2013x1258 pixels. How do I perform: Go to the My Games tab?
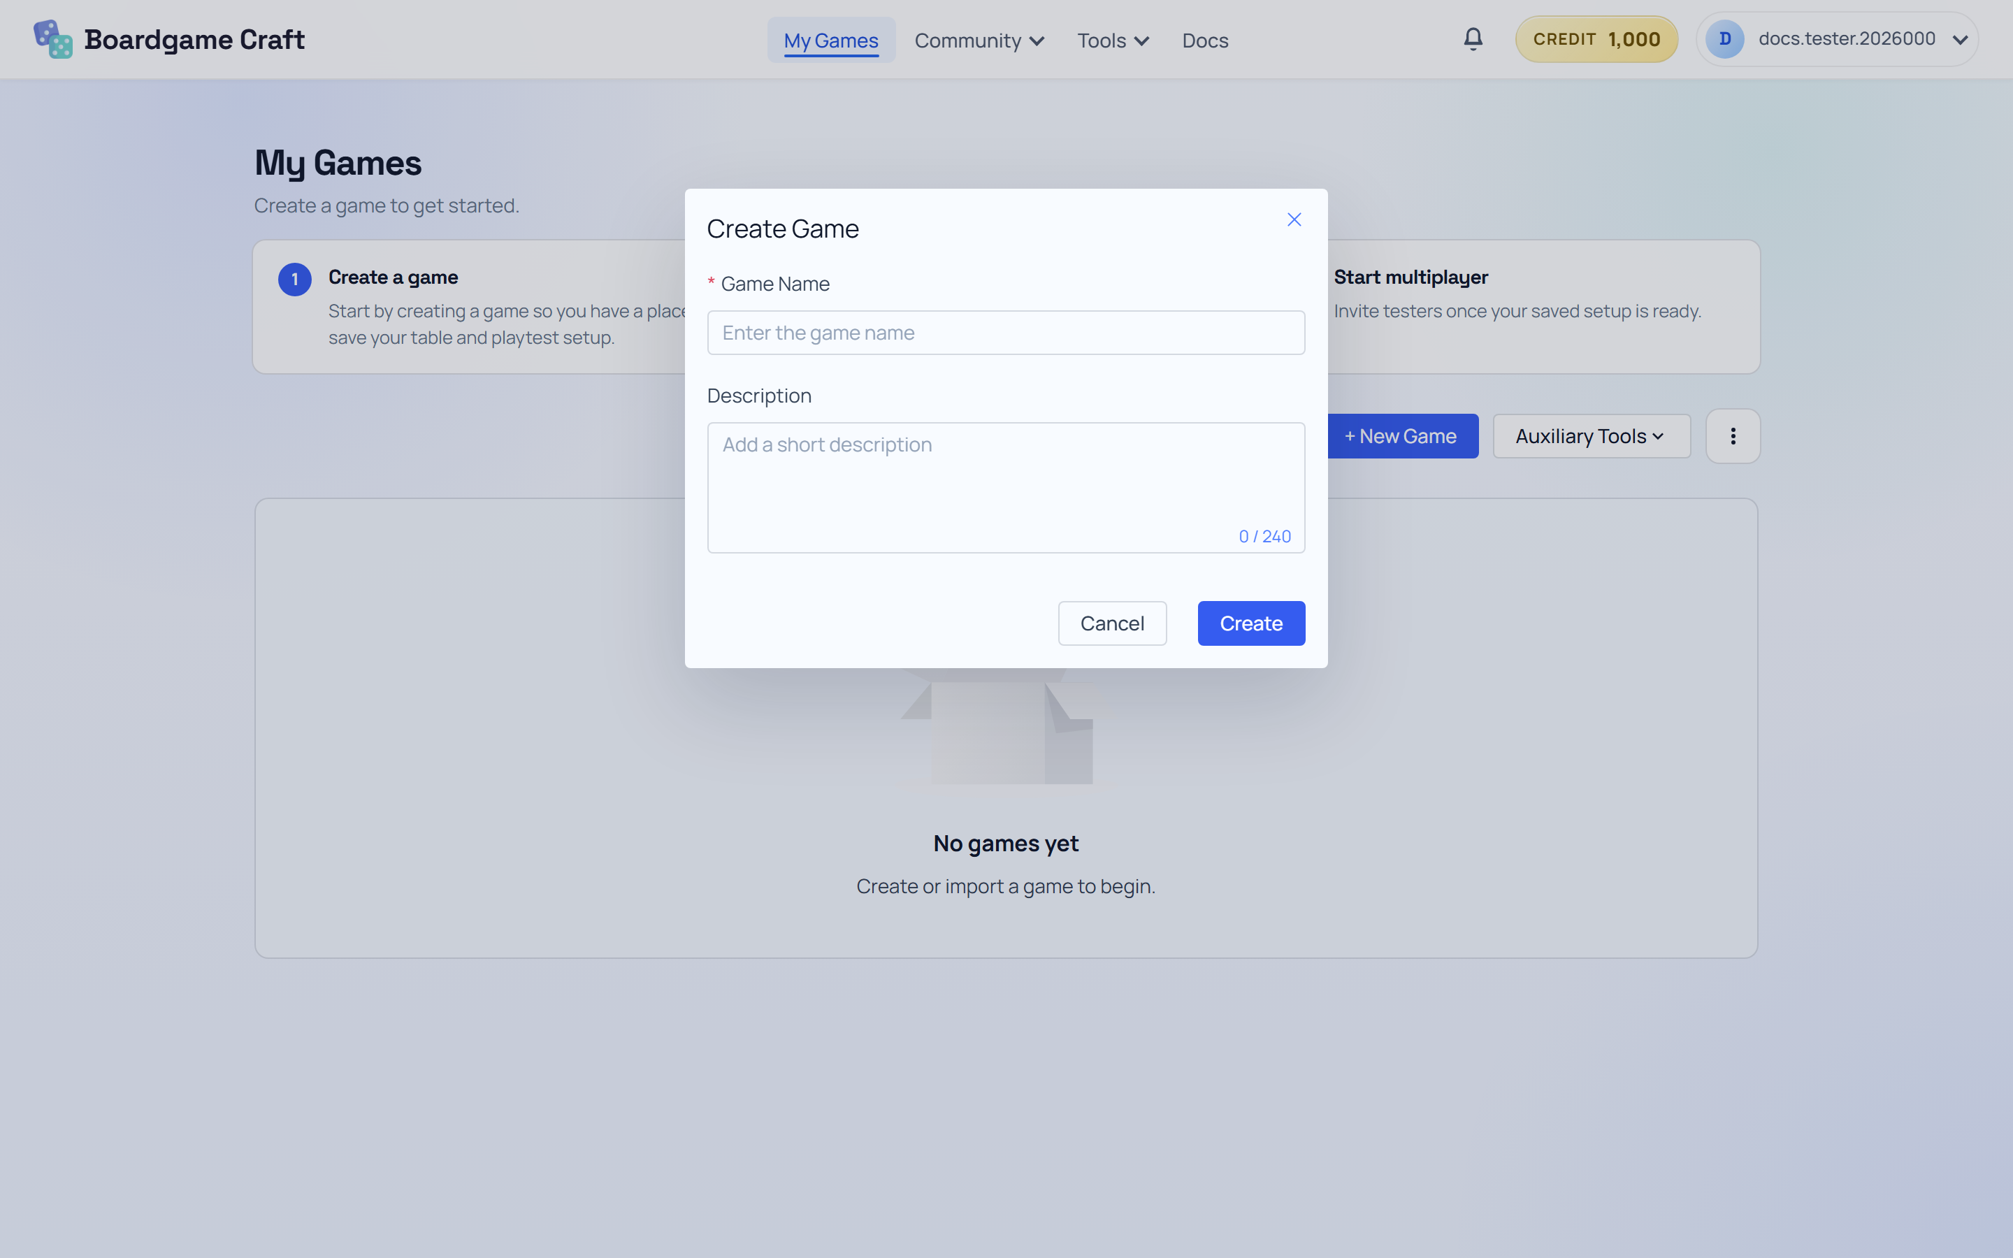tap(831, 40)
